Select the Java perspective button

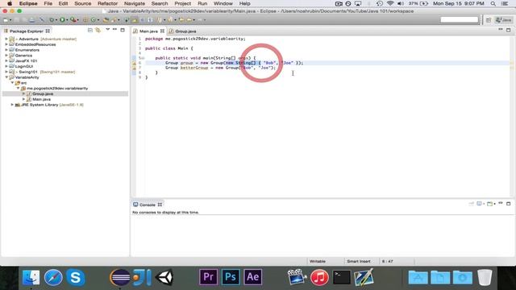point(504,20)
